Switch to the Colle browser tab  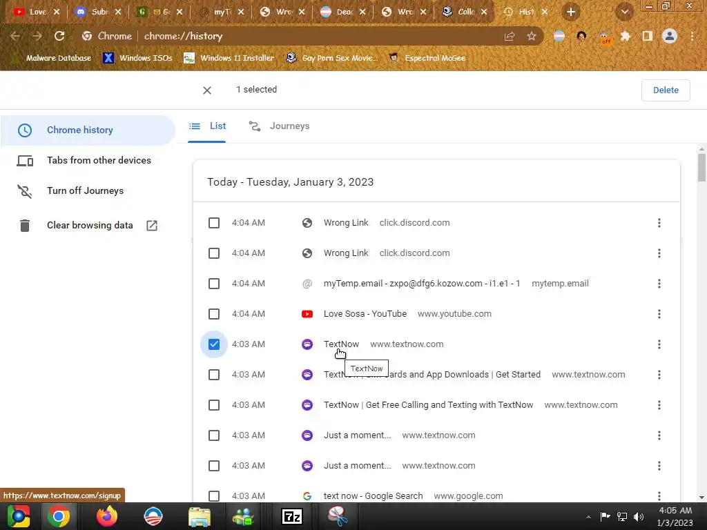(x=465, y=12)
